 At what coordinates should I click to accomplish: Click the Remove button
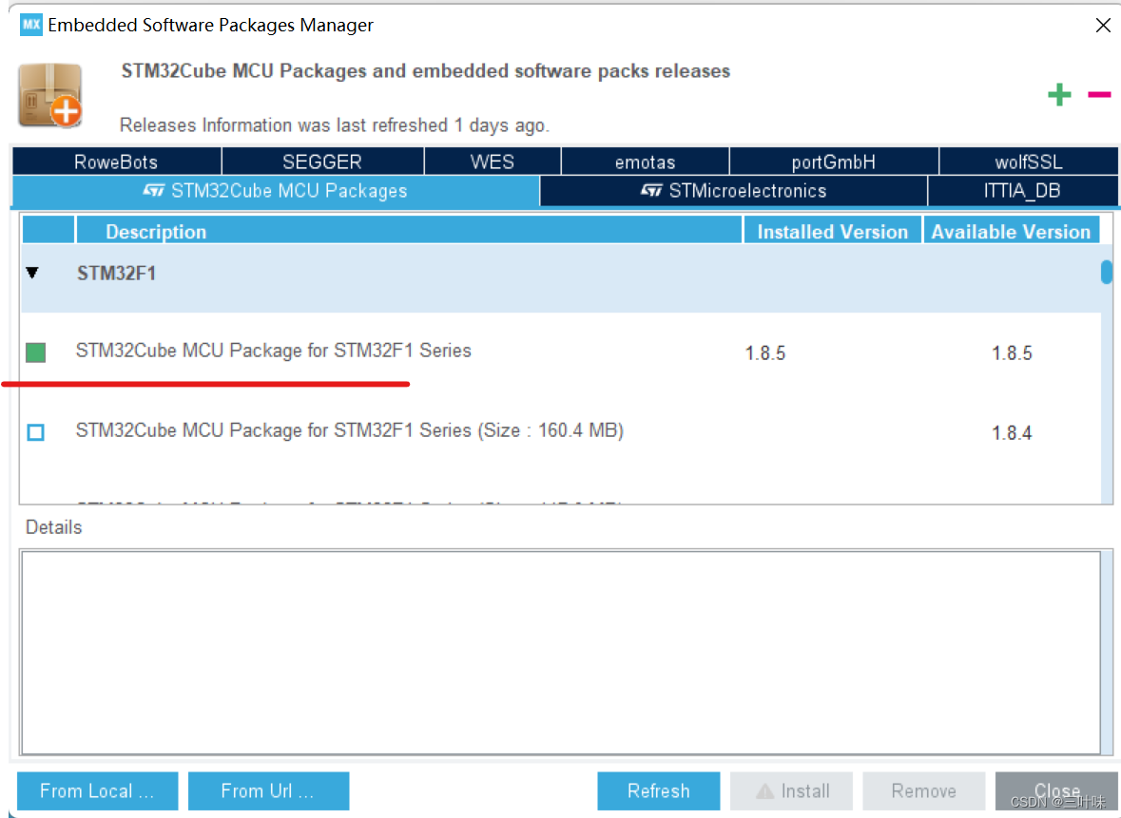point(923,790)
